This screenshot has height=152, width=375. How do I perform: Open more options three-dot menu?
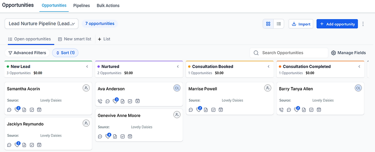(x=363, y=24)
